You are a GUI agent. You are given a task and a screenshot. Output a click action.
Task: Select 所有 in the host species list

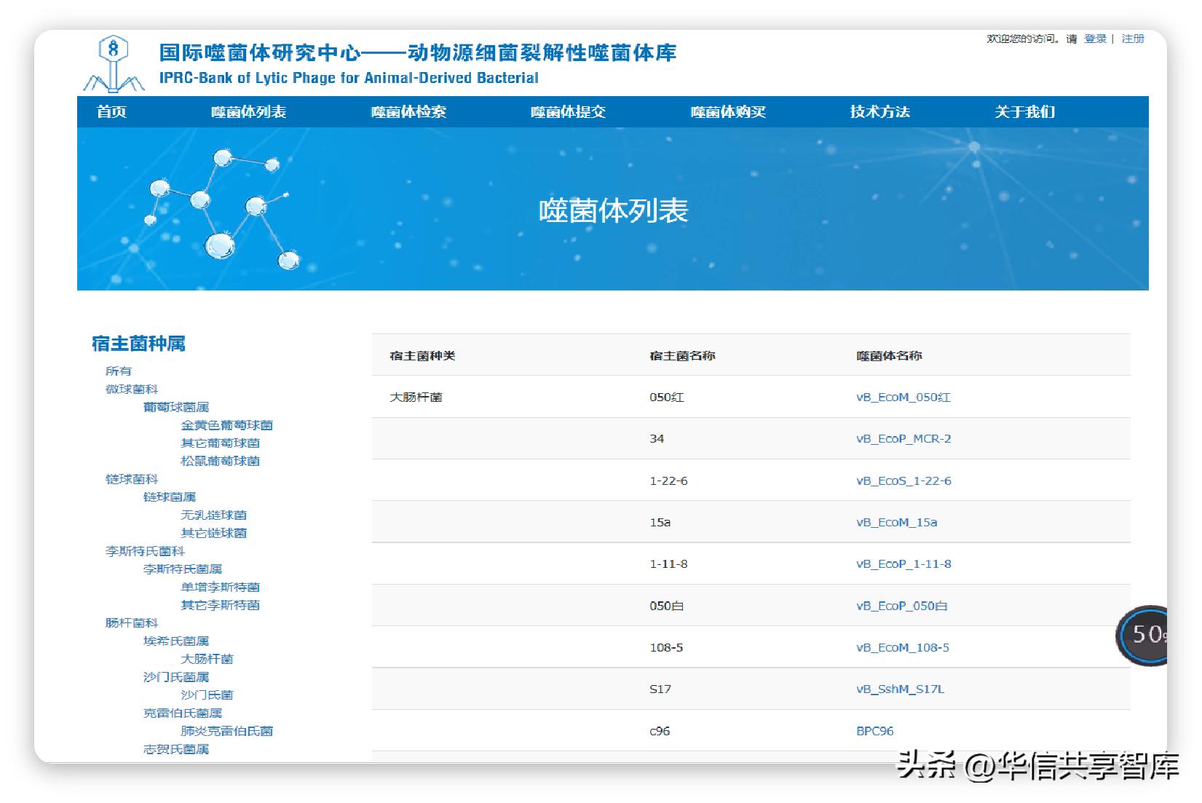(121, 371)
